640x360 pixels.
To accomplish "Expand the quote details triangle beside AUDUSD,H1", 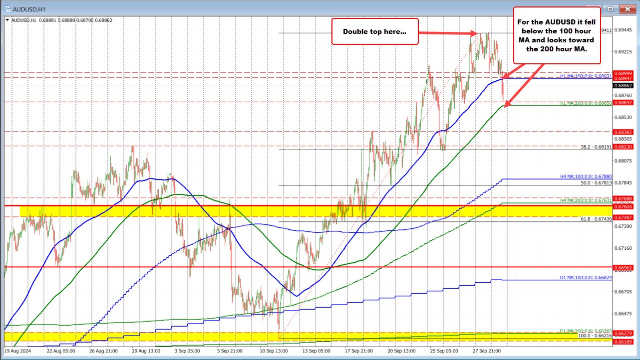I will [x=7, y=20].
